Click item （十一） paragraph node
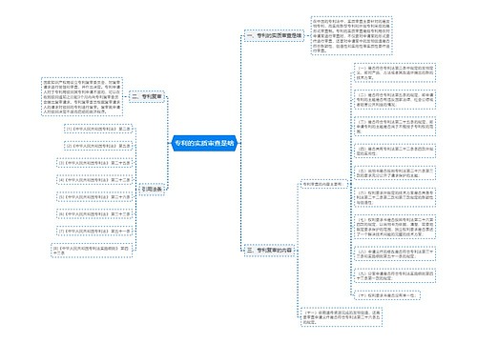 pos(342,316)
